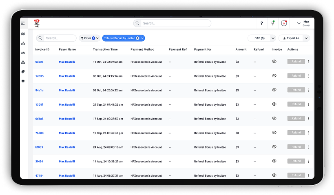This screenshot has width=334, height=195.
Task: Open the hamburger sidebar menu
Action: pos(23,23)
